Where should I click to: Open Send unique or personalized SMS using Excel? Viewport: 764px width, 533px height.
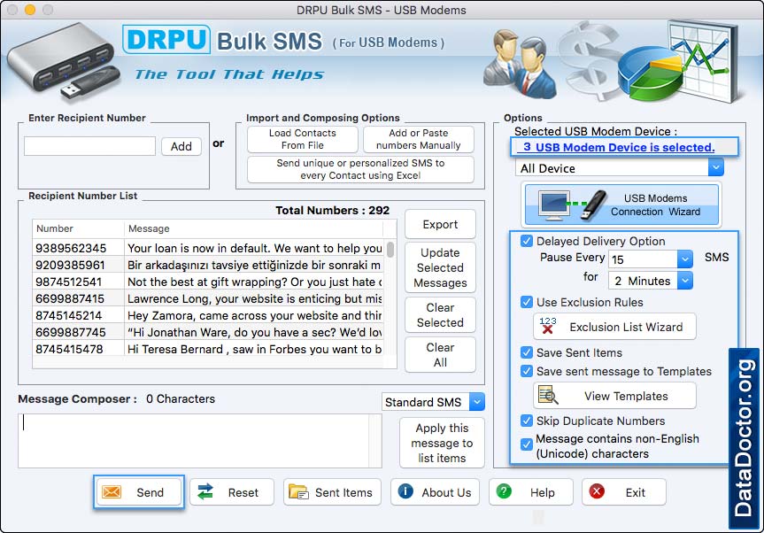pos(360,169)
